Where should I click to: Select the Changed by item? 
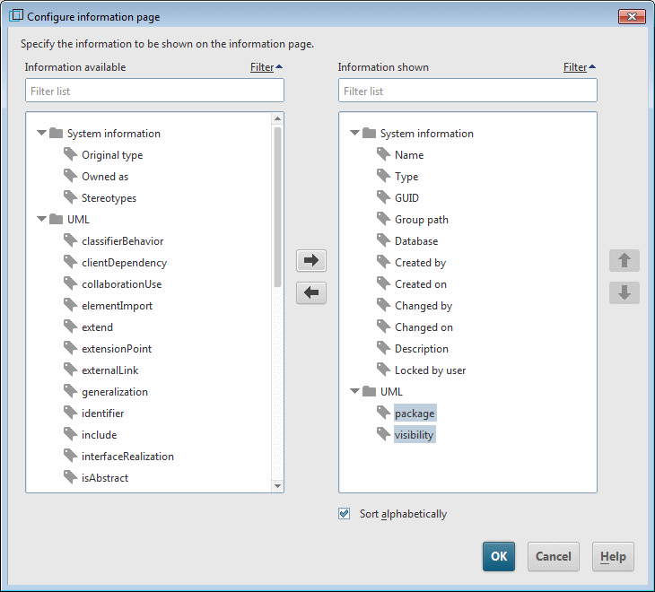pos(424,306)
